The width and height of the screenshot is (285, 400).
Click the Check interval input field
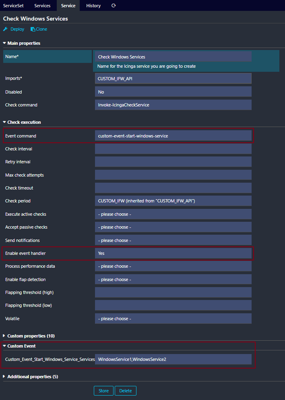click(x=173, y=149)
